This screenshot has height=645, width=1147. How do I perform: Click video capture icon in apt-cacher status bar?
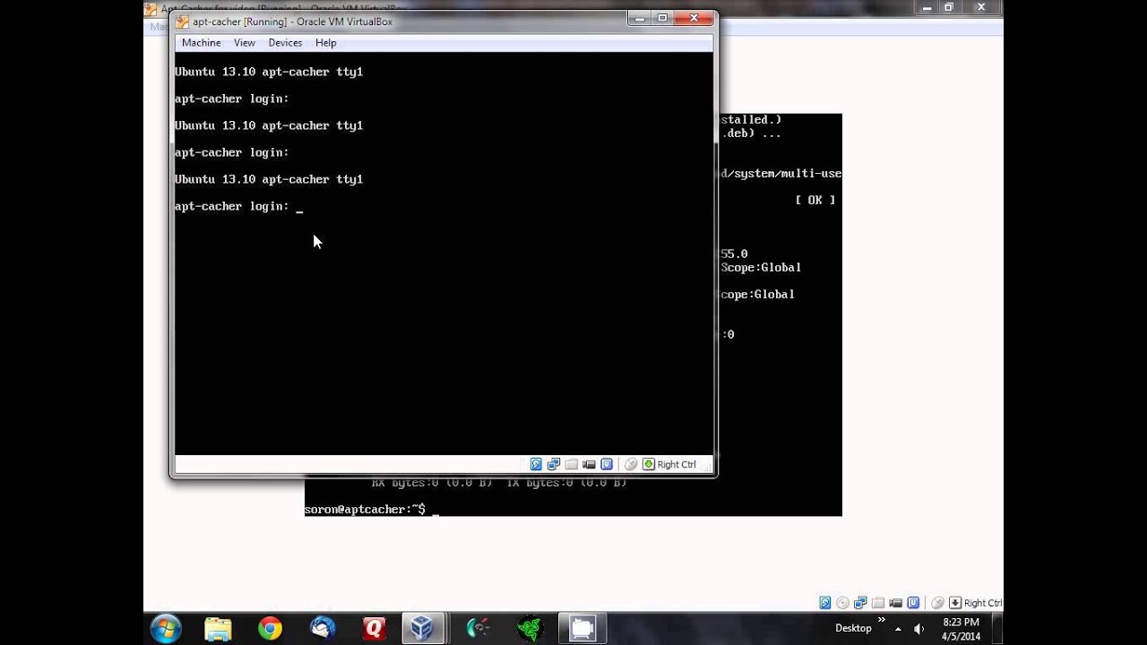coord(589,464)
